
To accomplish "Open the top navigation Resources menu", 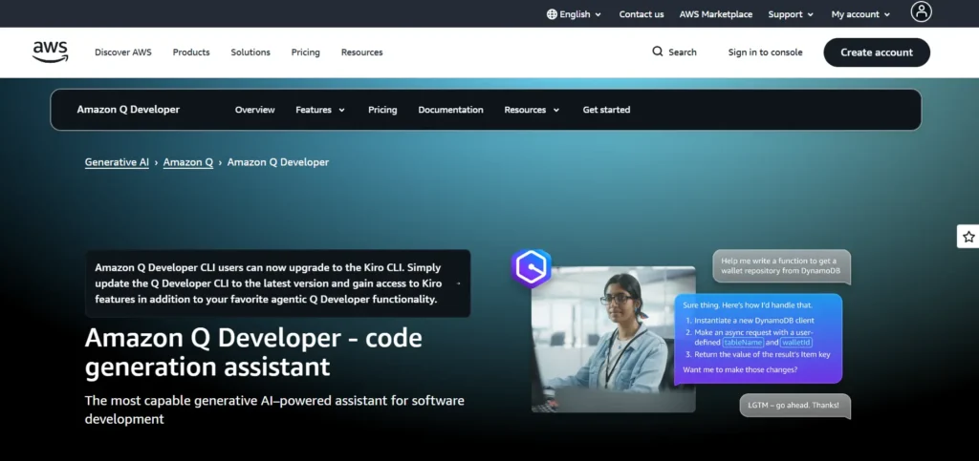I will point(362,52).
